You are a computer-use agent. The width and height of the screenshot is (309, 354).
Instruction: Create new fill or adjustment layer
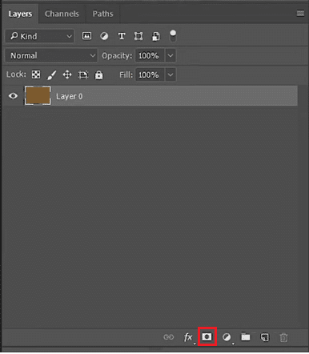coord(227,337)
